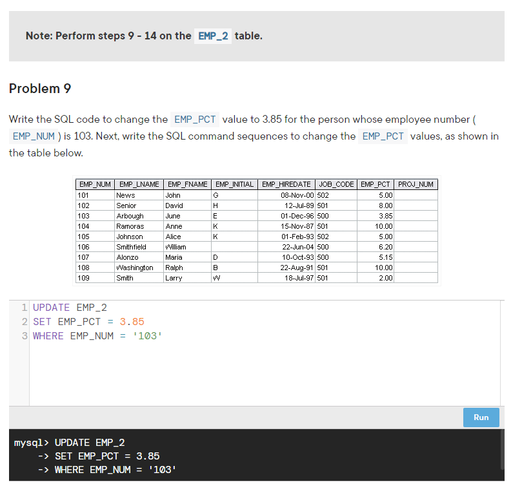Click the Washington row in the table

pyautogui.click(x=257, y=268)
